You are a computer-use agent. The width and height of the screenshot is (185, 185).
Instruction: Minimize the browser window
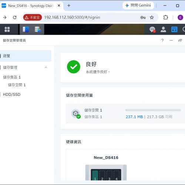[165, 6]
